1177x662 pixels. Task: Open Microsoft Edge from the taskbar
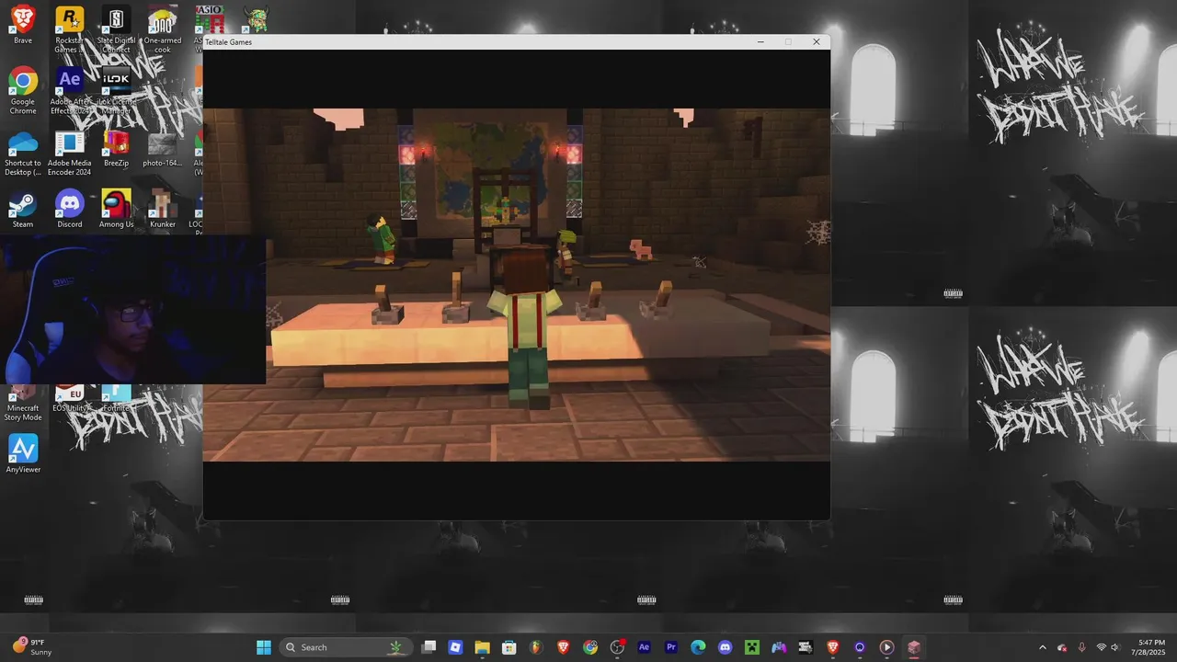click(x=698, y=647)
